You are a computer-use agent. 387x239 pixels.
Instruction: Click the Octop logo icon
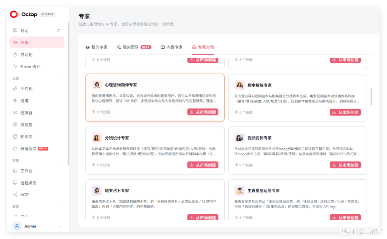(x=15, y=14)
